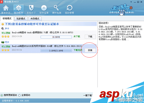Screen dimensions: 144x103
Task: Click 主程序版本 6.0.606.2035 status text
Action: [x=15, y=101]
